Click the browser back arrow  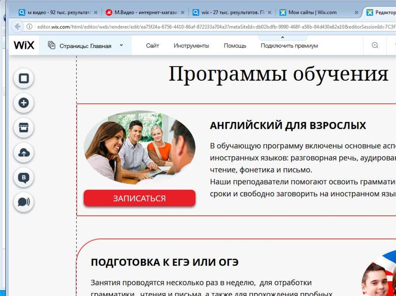17,27
